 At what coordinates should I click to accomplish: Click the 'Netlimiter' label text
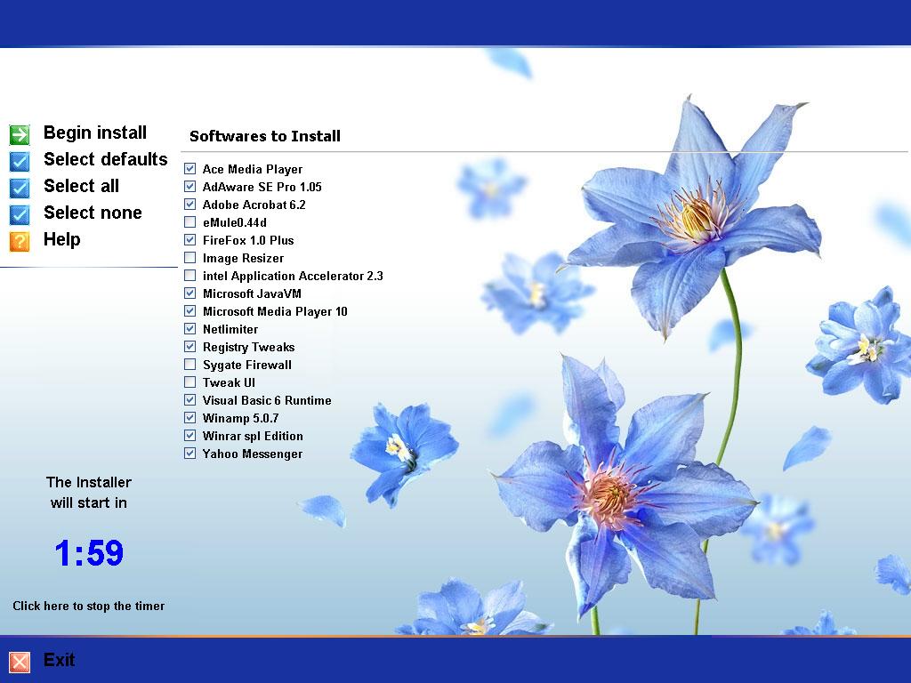230,329
